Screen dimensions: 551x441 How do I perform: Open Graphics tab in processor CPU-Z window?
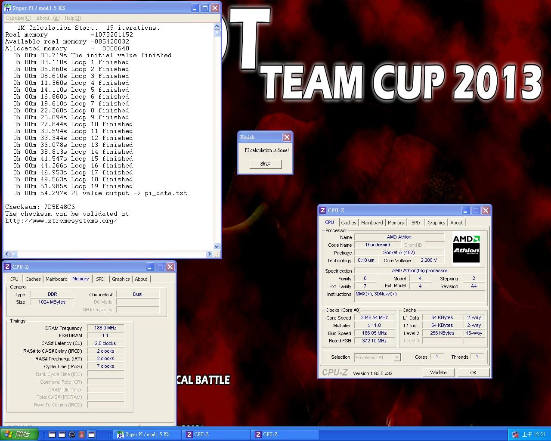(436, 223)
